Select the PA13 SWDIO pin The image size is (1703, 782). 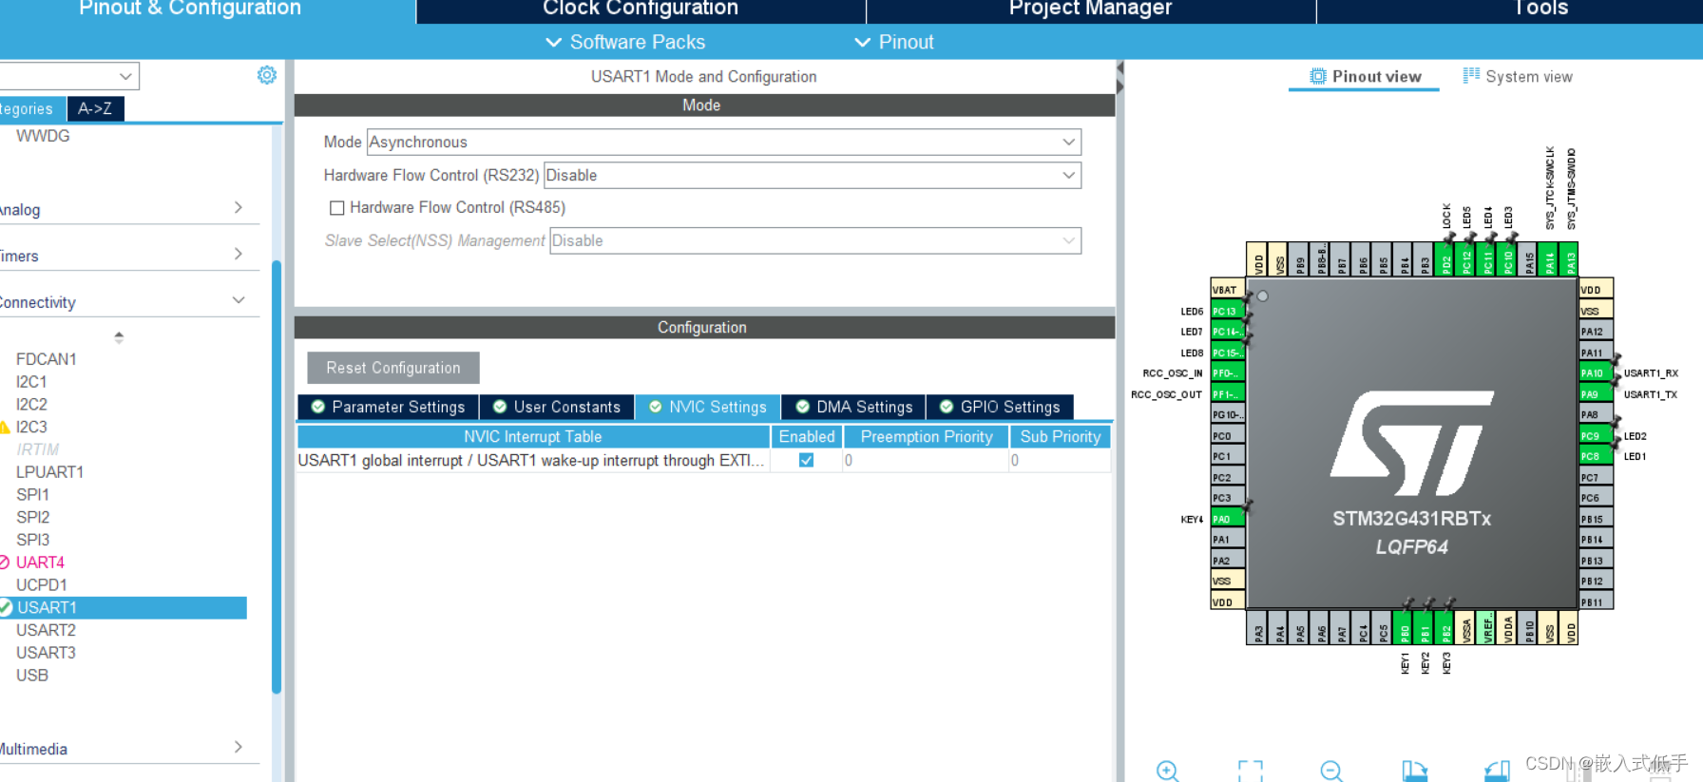pos(1571,259)
